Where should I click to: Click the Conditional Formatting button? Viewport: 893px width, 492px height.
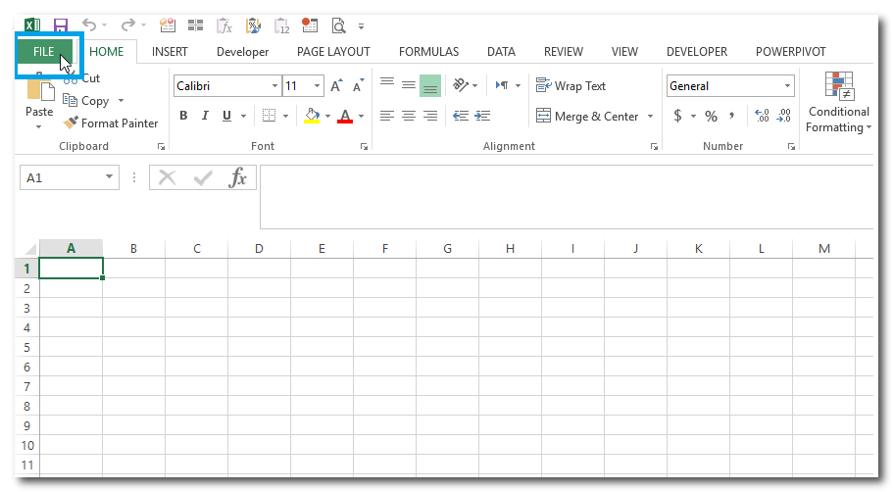coord(838,103)
